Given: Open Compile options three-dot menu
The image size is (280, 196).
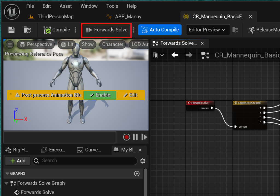Looking at the screenshot, I should [x=76, y=30].
